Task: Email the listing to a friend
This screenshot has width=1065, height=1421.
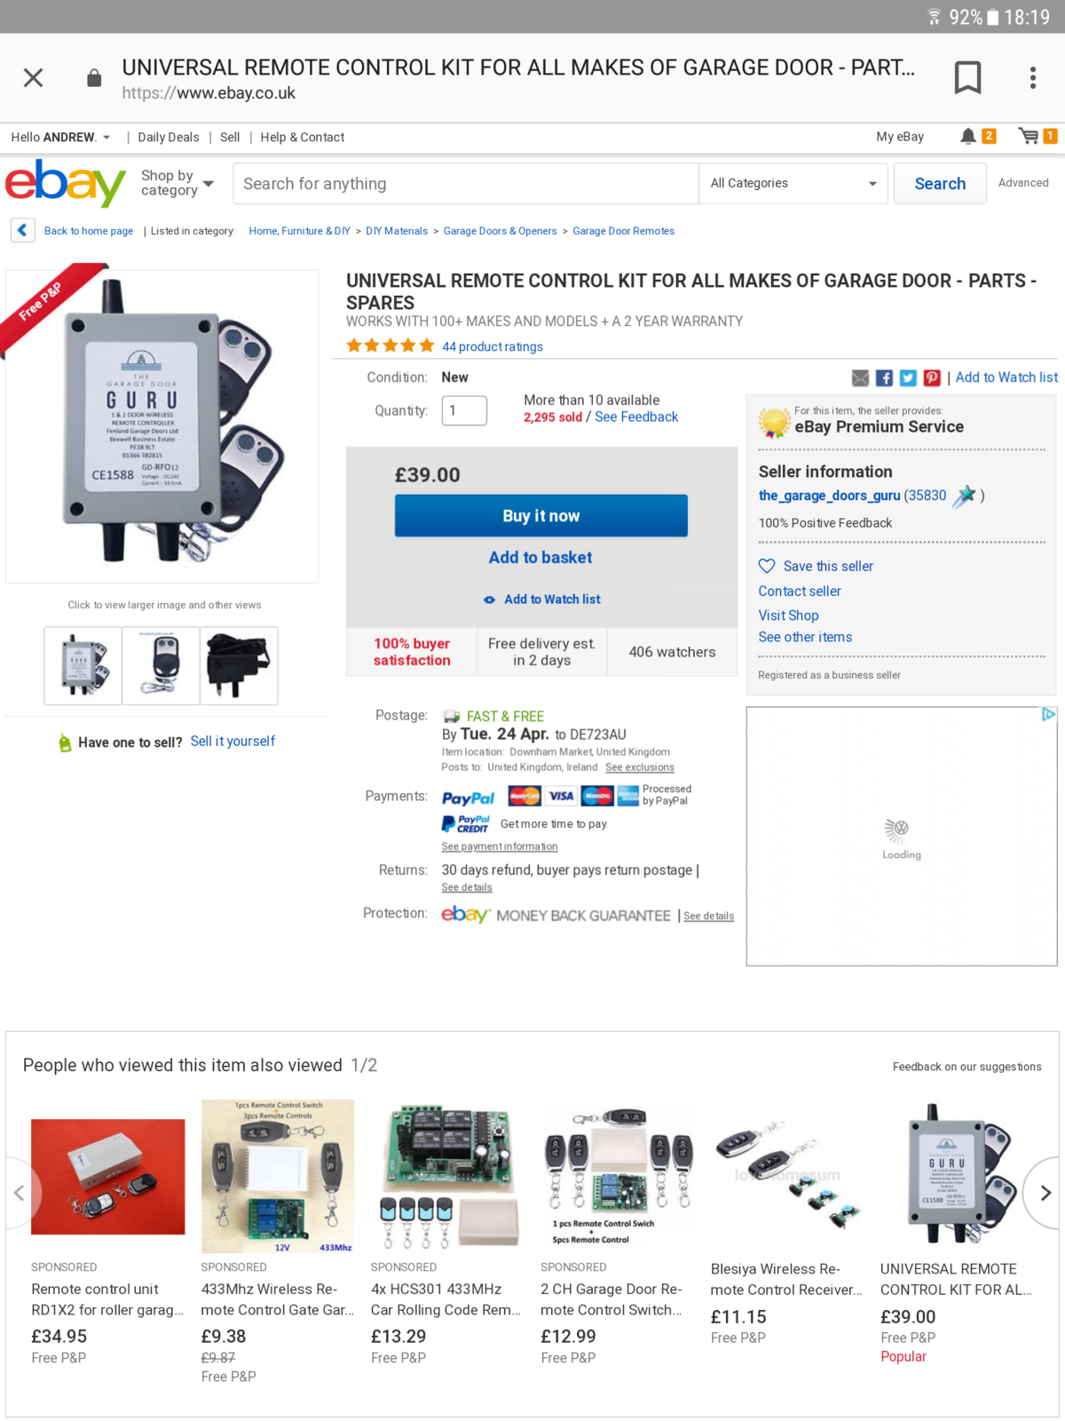Action: click(x=860, y=378)
